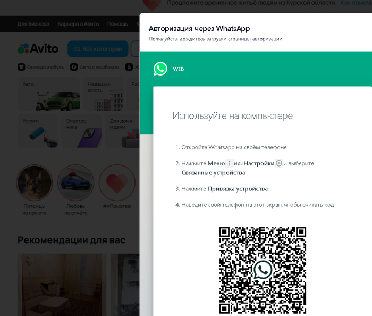View the Питомцы из приюта story
Image resolution: width=372 pixels, height=316 pixels.
pyautogui.click(x=35, y=183)
